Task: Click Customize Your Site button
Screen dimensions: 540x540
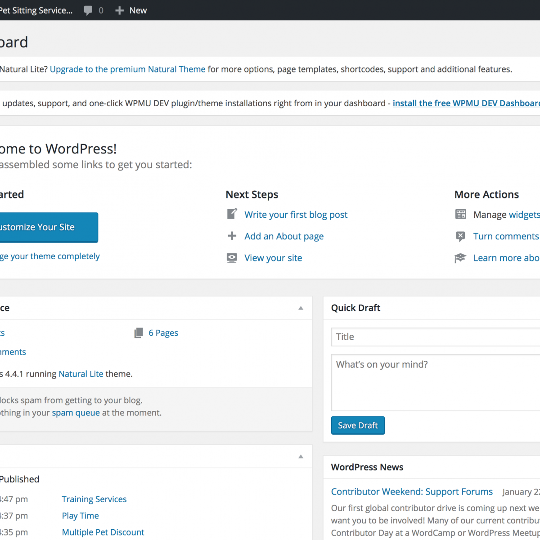Action: 49,227
